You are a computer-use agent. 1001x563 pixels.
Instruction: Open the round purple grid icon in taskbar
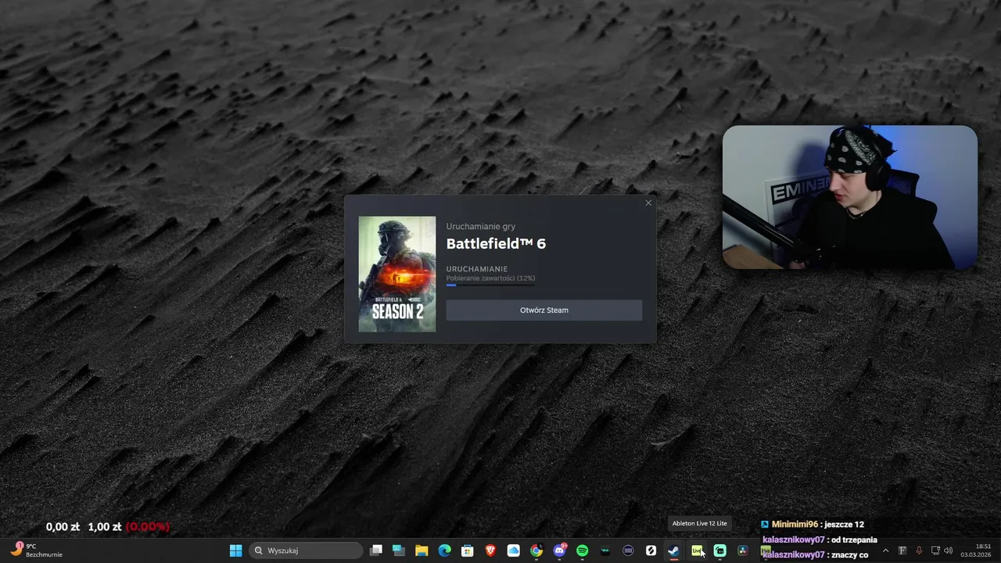628,550
